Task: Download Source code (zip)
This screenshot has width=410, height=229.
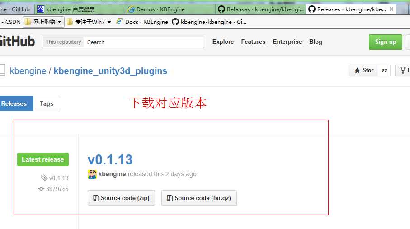Action: tap(121, 198)
